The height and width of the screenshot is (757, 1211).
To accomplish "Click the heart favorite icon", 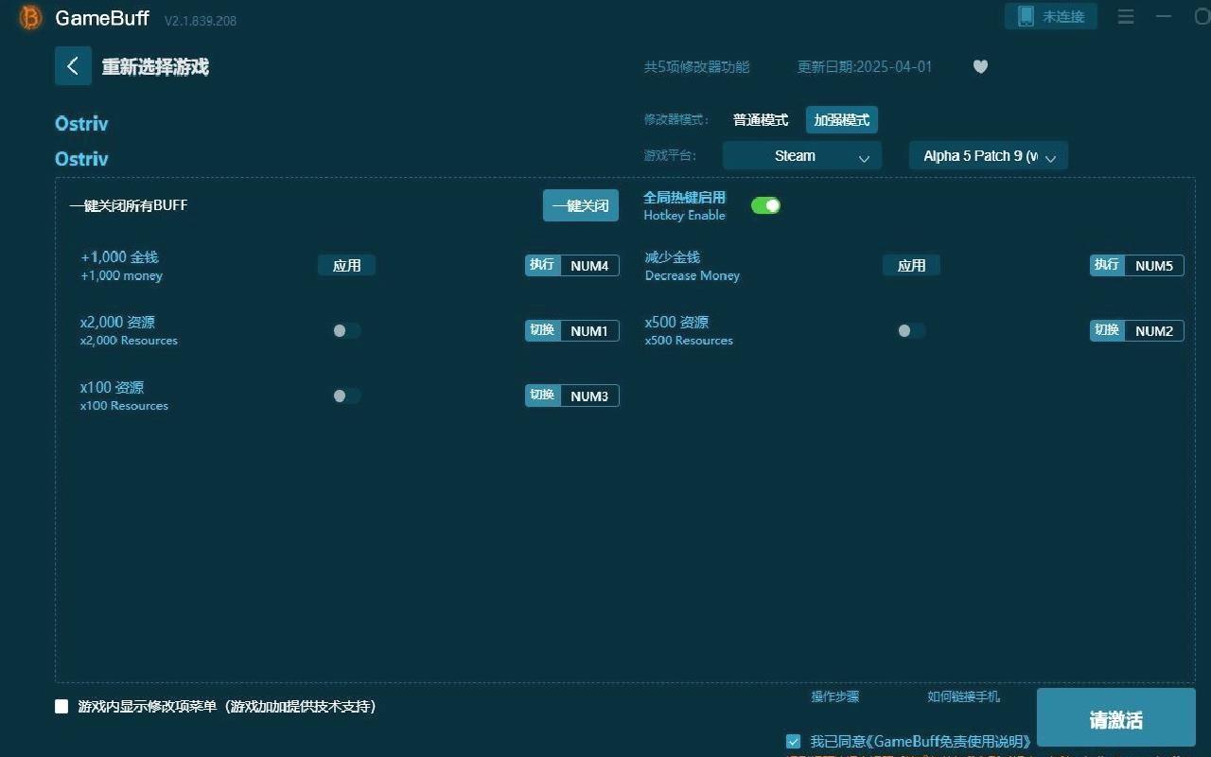I will [980, 66].
